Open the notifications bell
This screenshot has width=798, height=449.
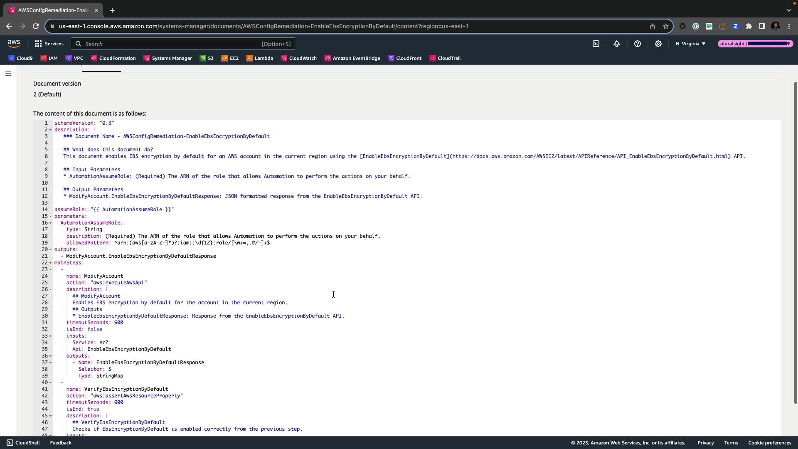coord(617,44)
